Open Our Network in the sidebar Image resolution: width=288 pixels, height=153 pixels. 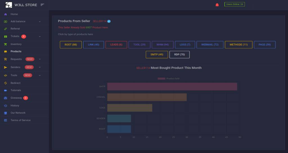[18, 113]
